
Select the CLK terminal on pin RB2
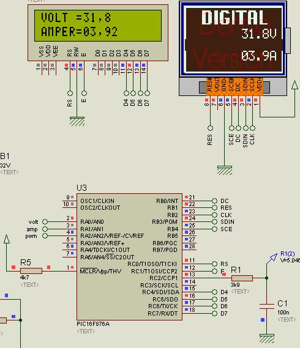tap(214, 215)
